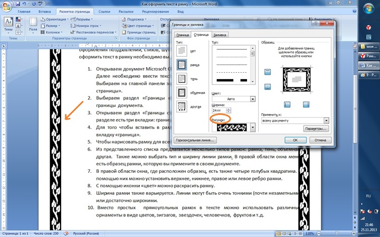This screenshot has width=380, height=237.
Task: Open the Цвет страницы page color menu
Action: [138, 26]
